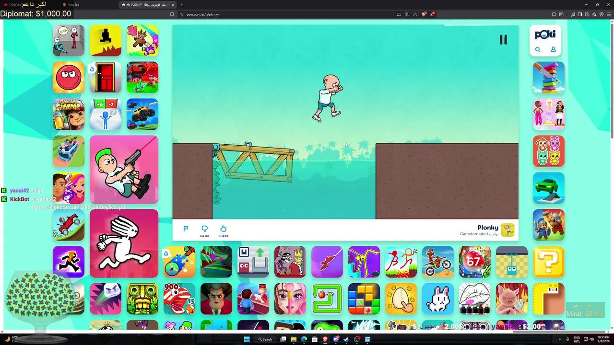Open the colorful block puzzle game
The width and height of the screenshot is (614, 345).
364,299
